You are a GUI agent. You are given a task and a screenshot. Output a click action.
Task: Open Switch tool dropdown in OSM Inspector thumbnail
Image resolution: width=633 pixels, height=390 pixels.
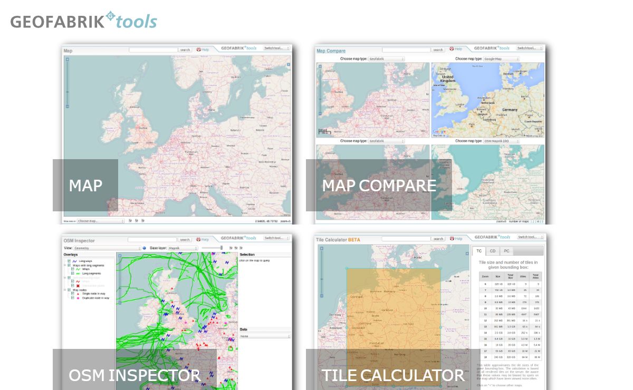click(x=277, y=238)
